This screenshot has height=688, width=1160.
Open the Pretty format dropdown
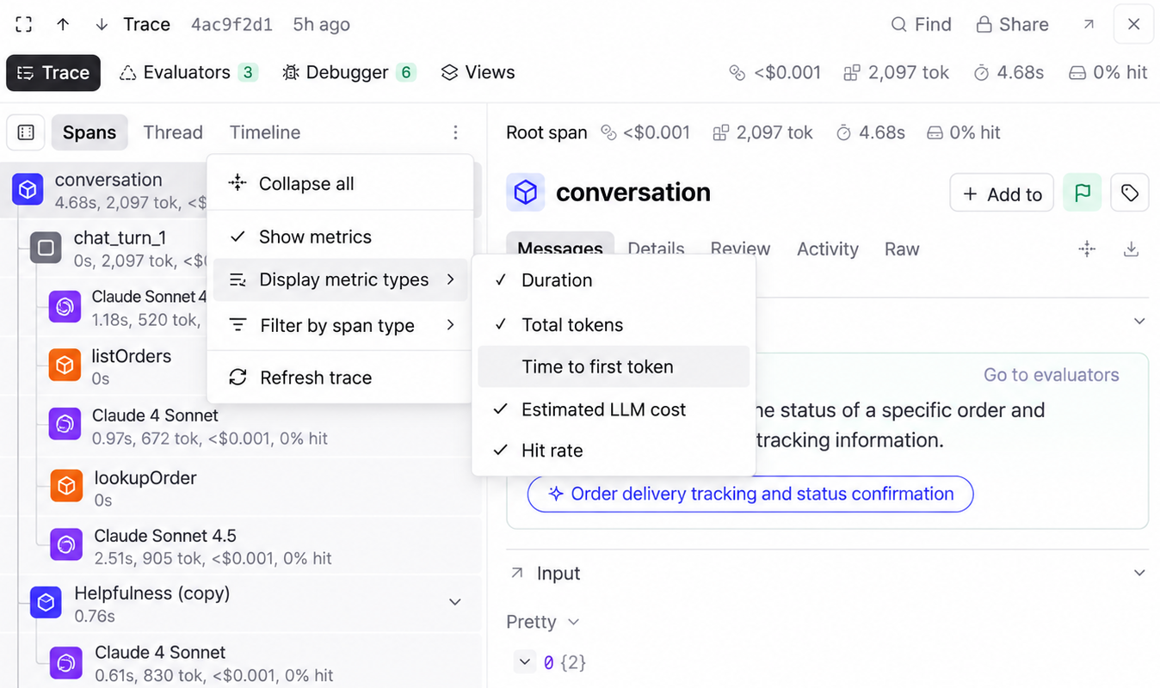[543, 622]
